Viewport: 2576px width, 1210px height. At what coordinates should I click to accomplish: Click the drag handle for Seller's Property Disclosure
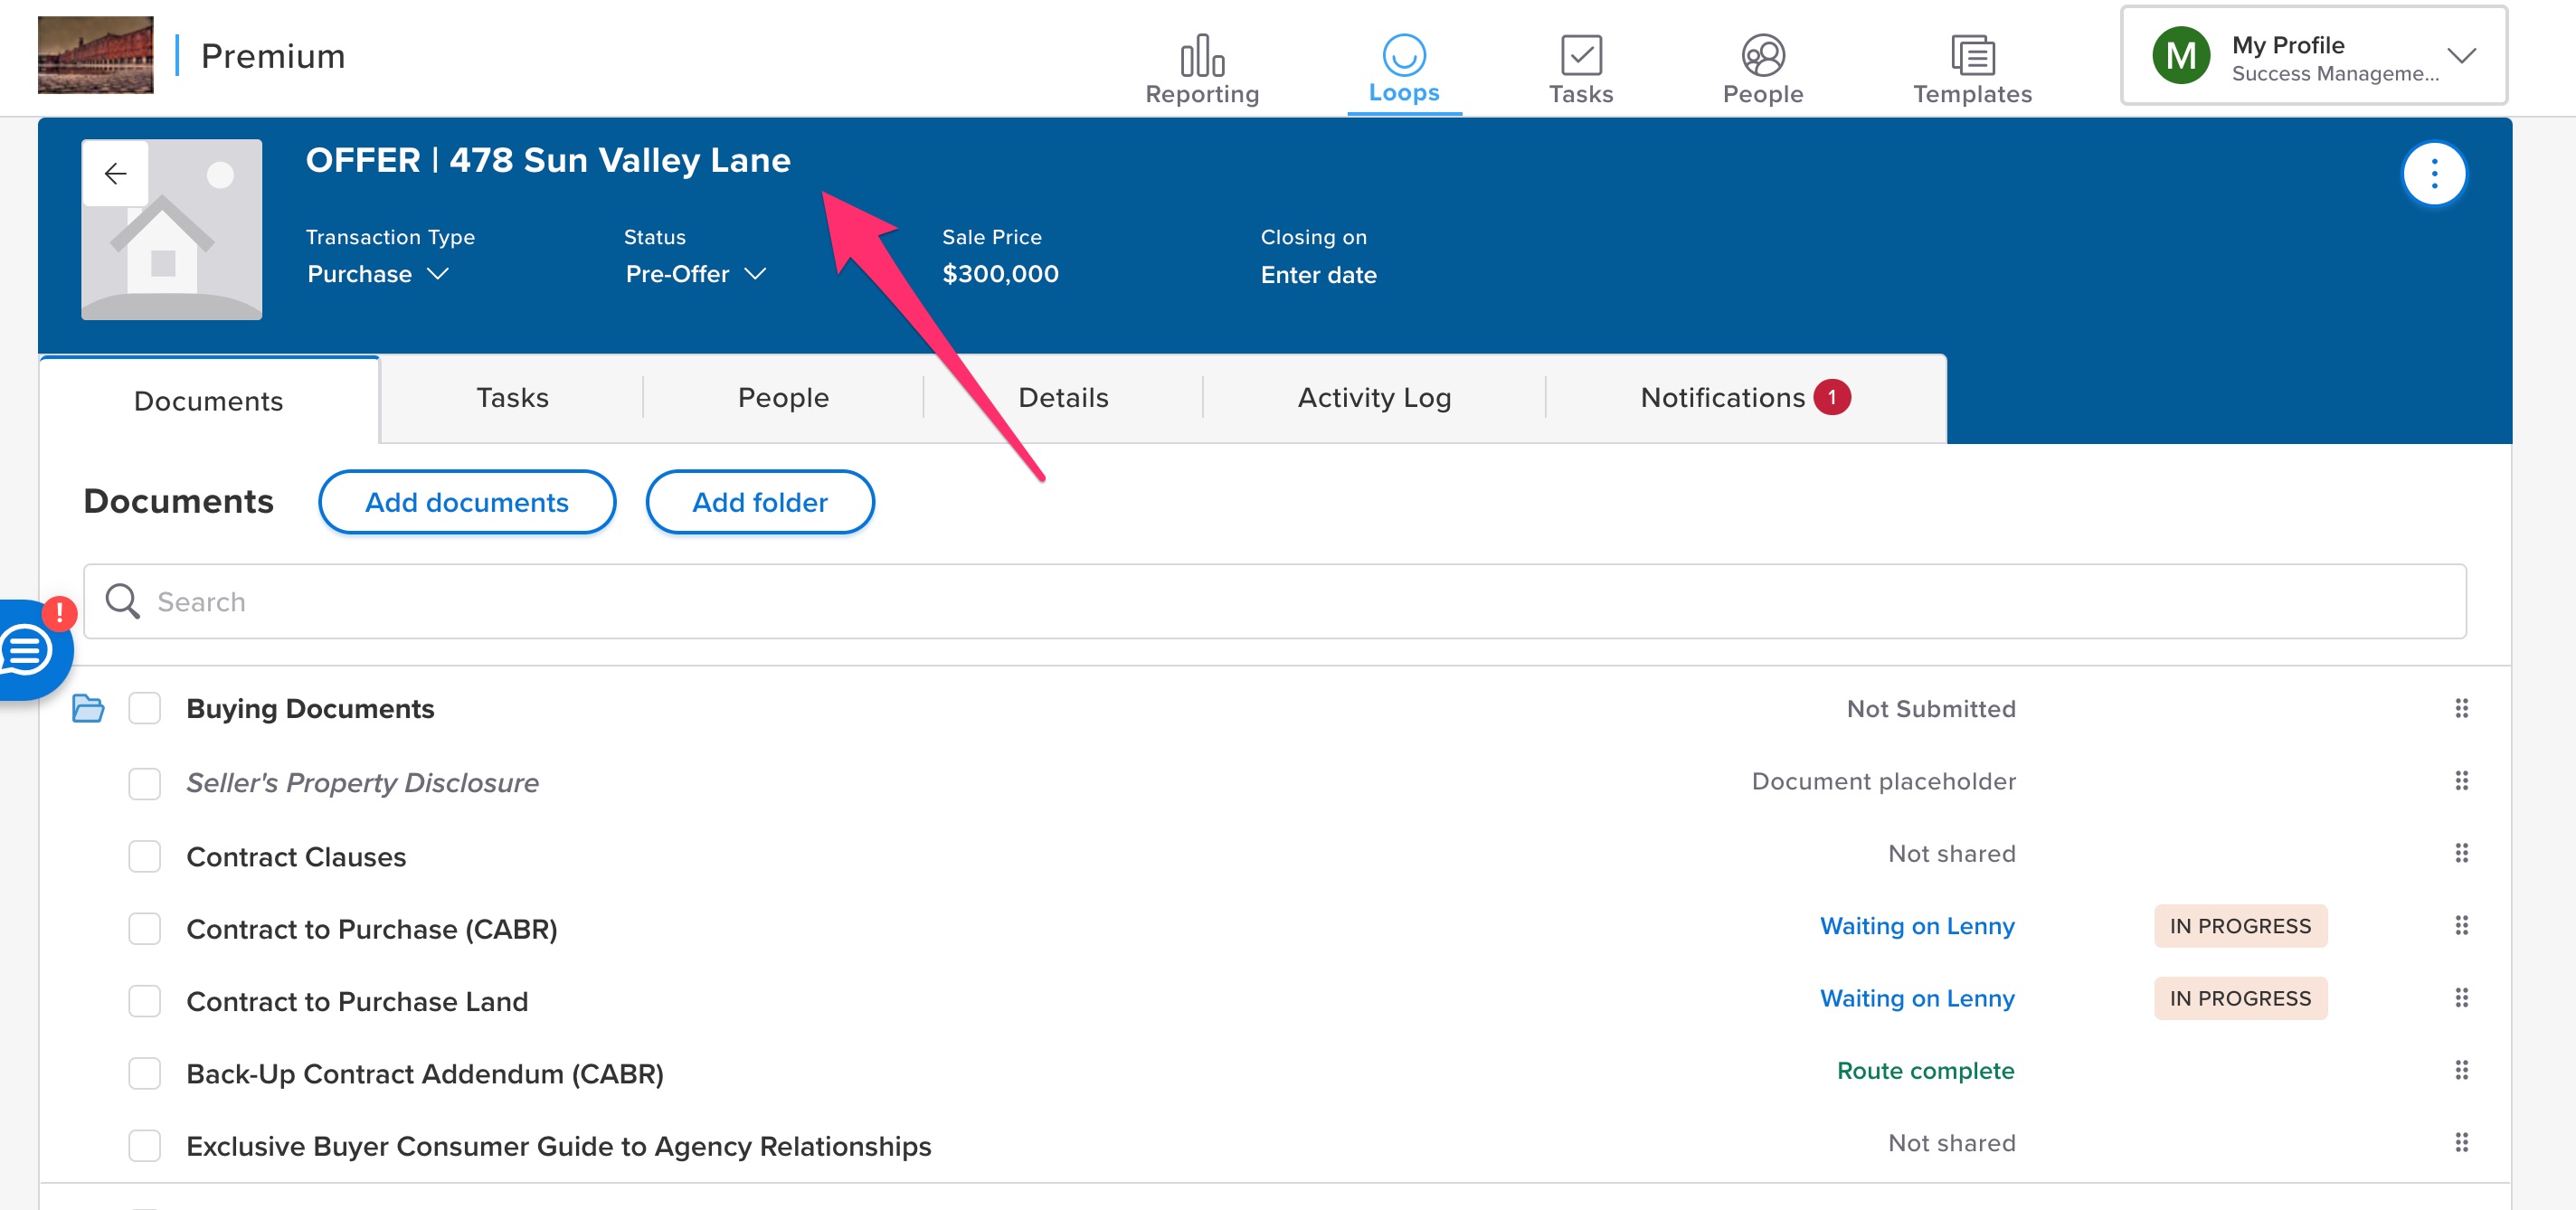coord(2461,780)
